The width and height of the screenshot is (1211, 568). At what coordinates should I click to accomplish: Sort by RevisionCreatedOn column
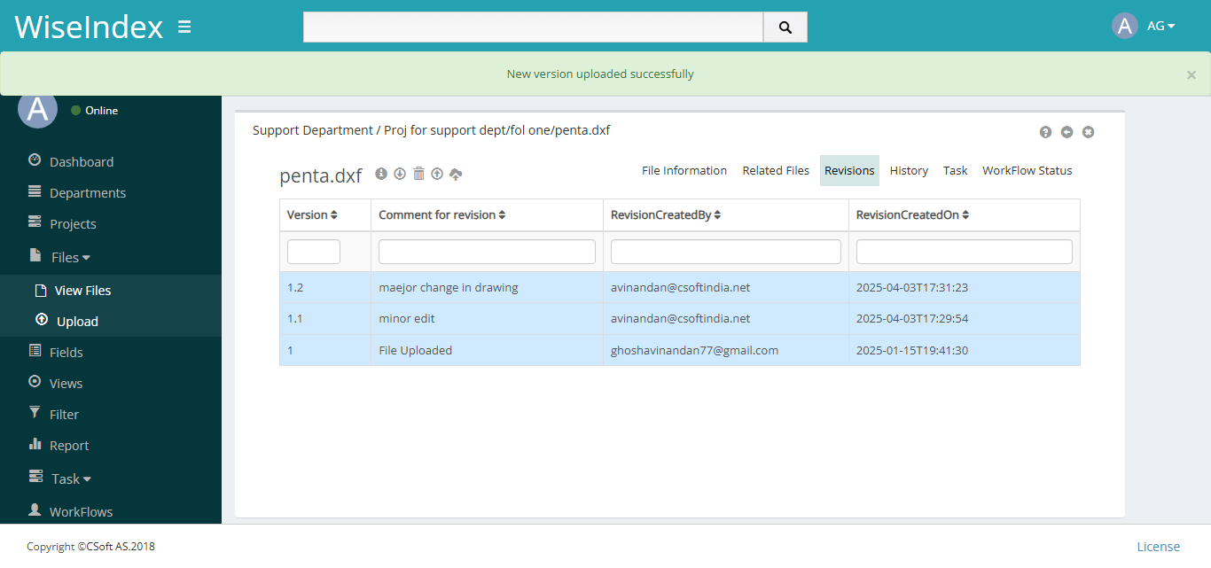click(x=912, y=214)
